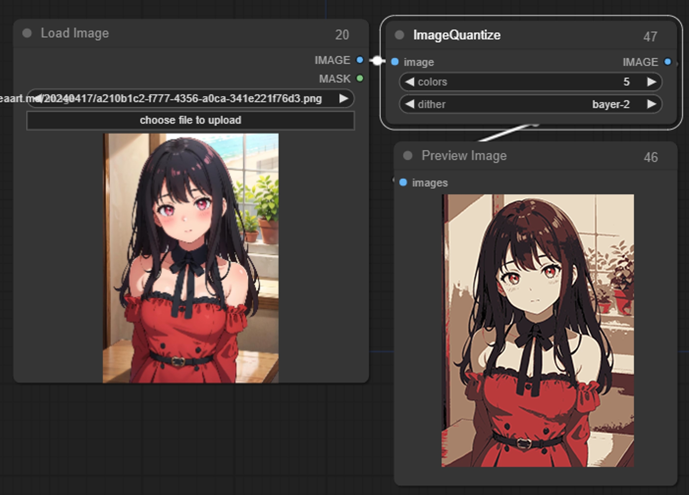The image size is (689, 495).
Task: Click the choose file to upload button
Action: [191, 120]
